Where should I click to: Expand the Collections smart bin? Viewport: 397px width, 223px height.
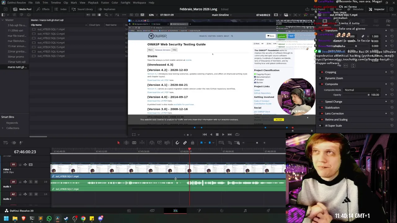[3, 128]
